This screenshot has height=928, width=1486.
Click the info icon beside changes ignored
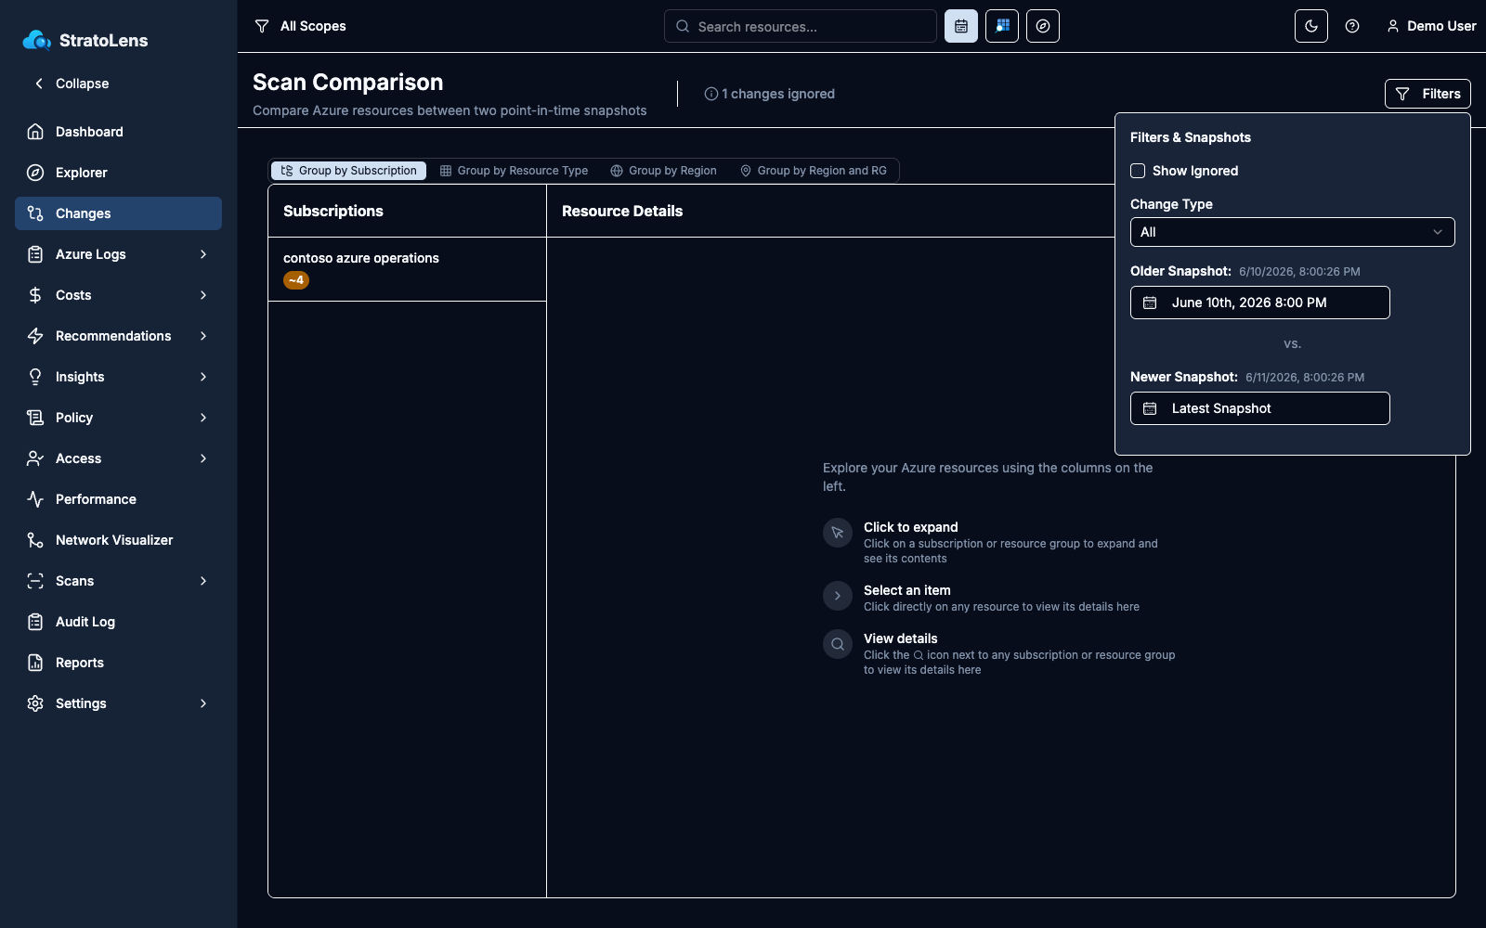[711, 94]
